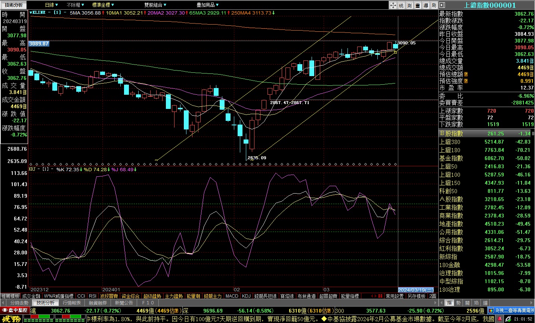The width and height of the screenshot is (535, 323).
Task: Click the 焰 icon in bottom-right tab strip
Action: (476, 303)
